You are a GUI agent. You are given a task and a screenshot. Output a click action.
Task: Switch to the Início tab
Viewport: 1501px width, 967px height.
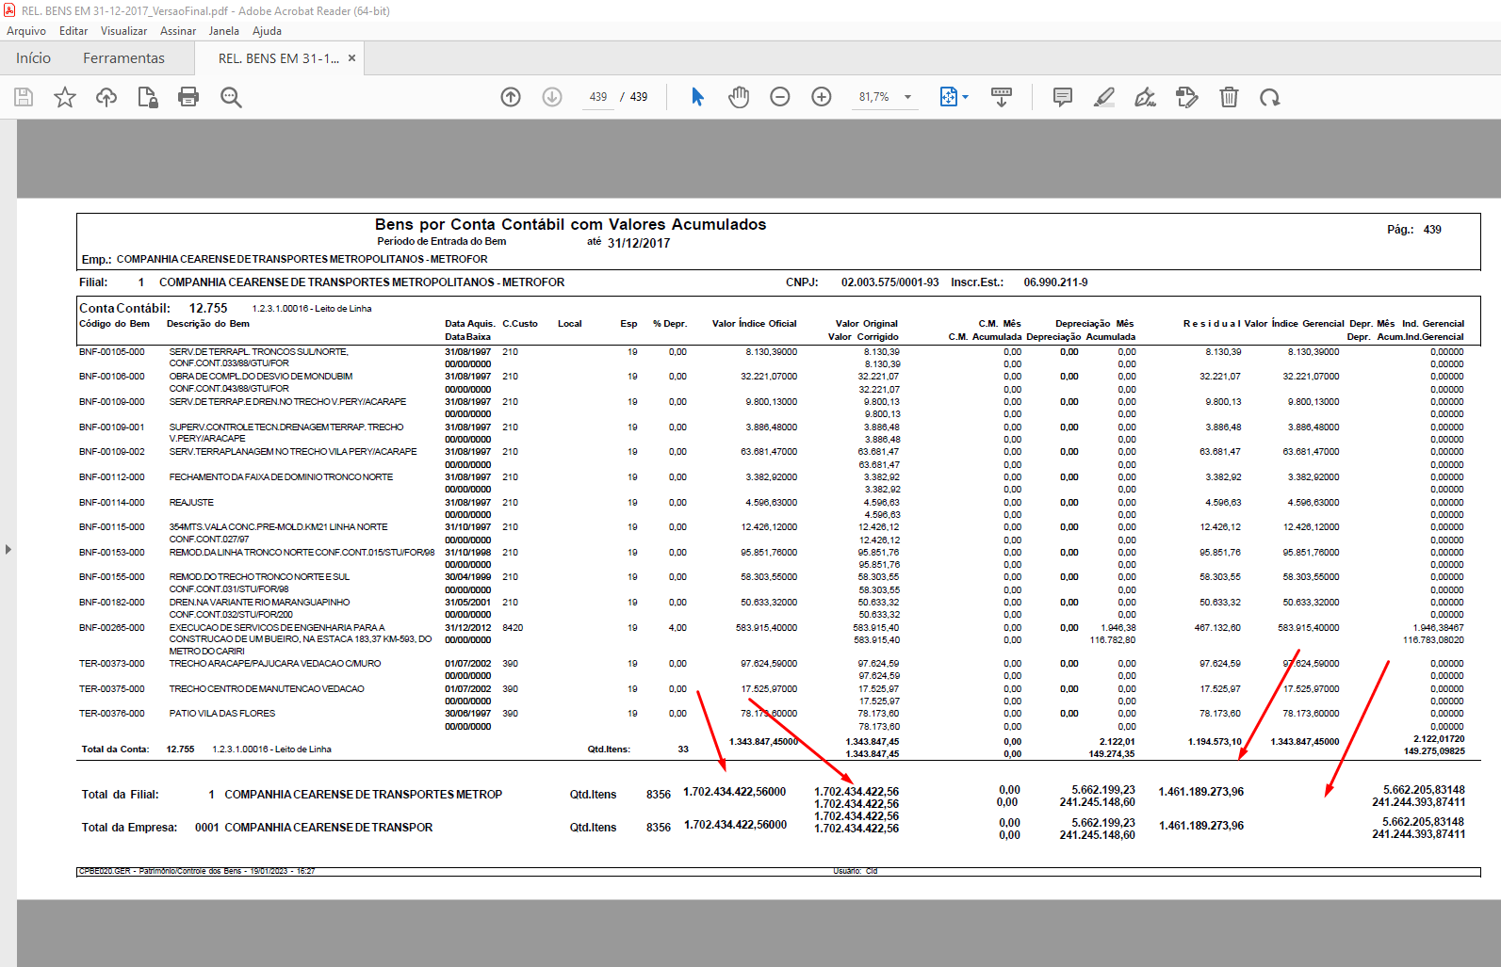point(33,58)
